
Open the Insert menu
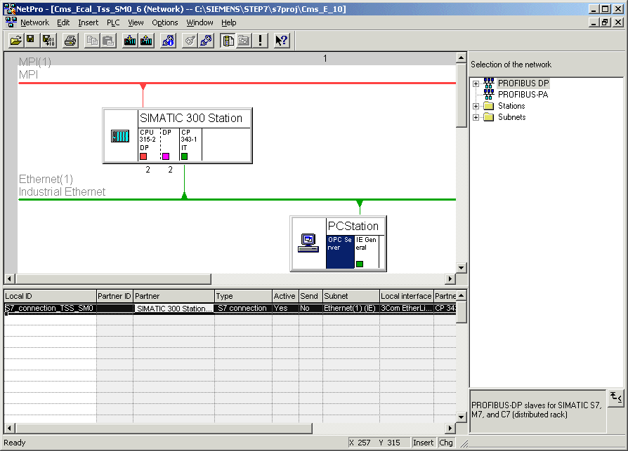pyautogui.click(x=88, y=22)
